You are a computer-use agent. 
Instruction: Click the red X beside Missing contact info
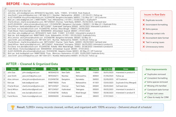pyautogui.click(x=144, y=33)
